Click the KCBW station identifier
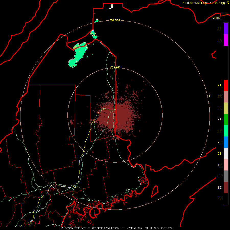 [131, 228]
